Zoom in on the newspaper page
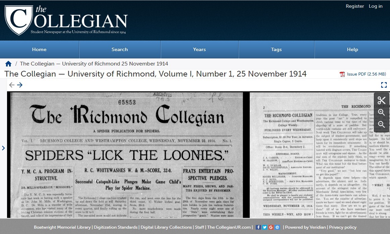Screen dimensions: 390x234 (x=382, y=112)
